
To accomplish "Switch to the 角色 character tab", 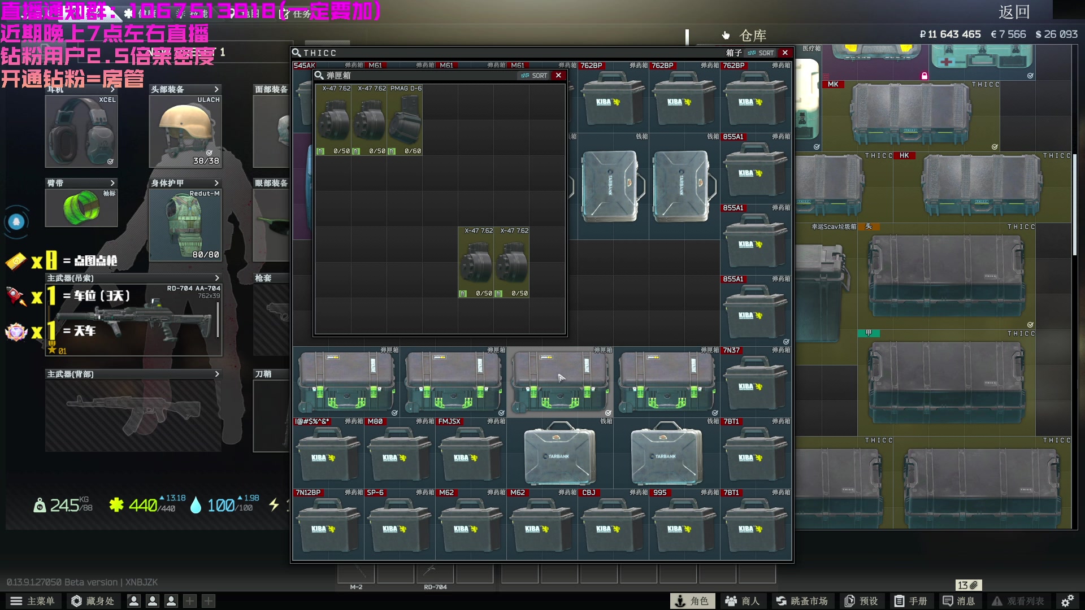I will click(x=692, y=601).
